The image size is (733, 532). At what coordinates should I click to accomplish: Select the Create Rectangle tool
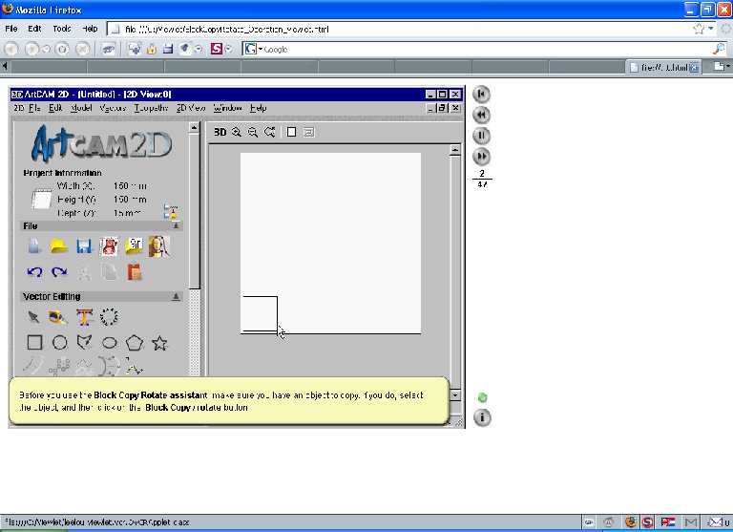[34, 343]
